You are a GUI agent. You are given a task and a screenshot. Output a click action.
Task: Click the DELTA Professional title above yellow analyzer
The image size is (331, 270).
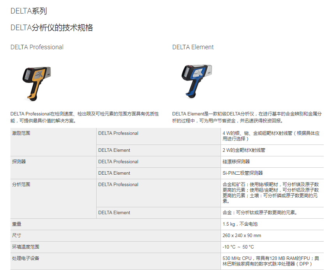[37, 47]
